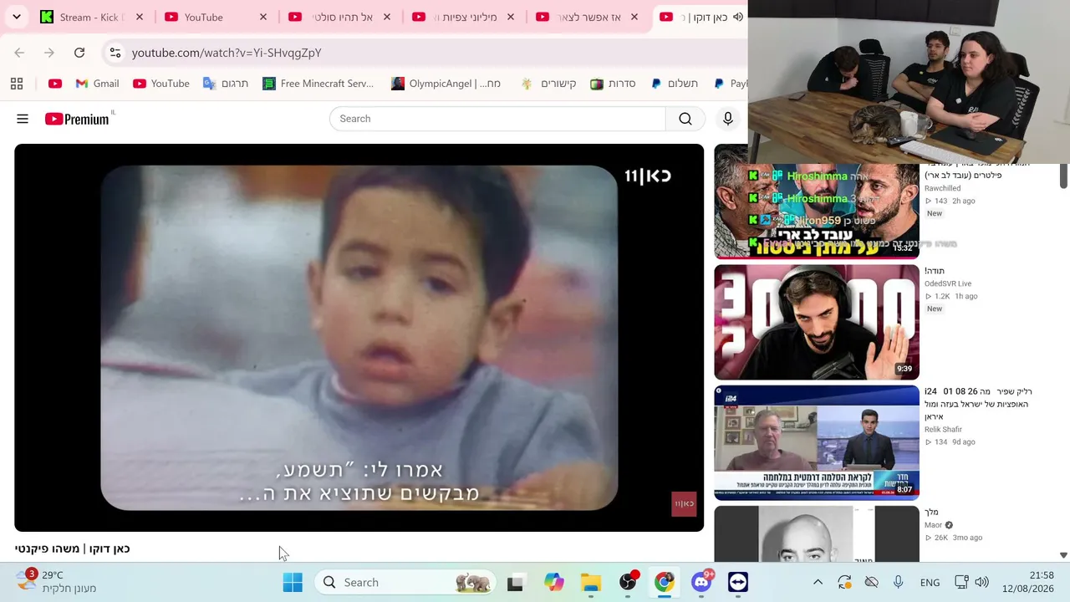
Task: Open TeamViewer from the taskbar
Action: pyautogui.click(x=738, y=583)
